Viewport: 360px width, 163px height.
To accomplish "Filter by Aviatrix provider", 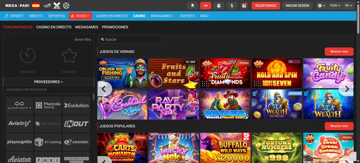I will point(20,124).
